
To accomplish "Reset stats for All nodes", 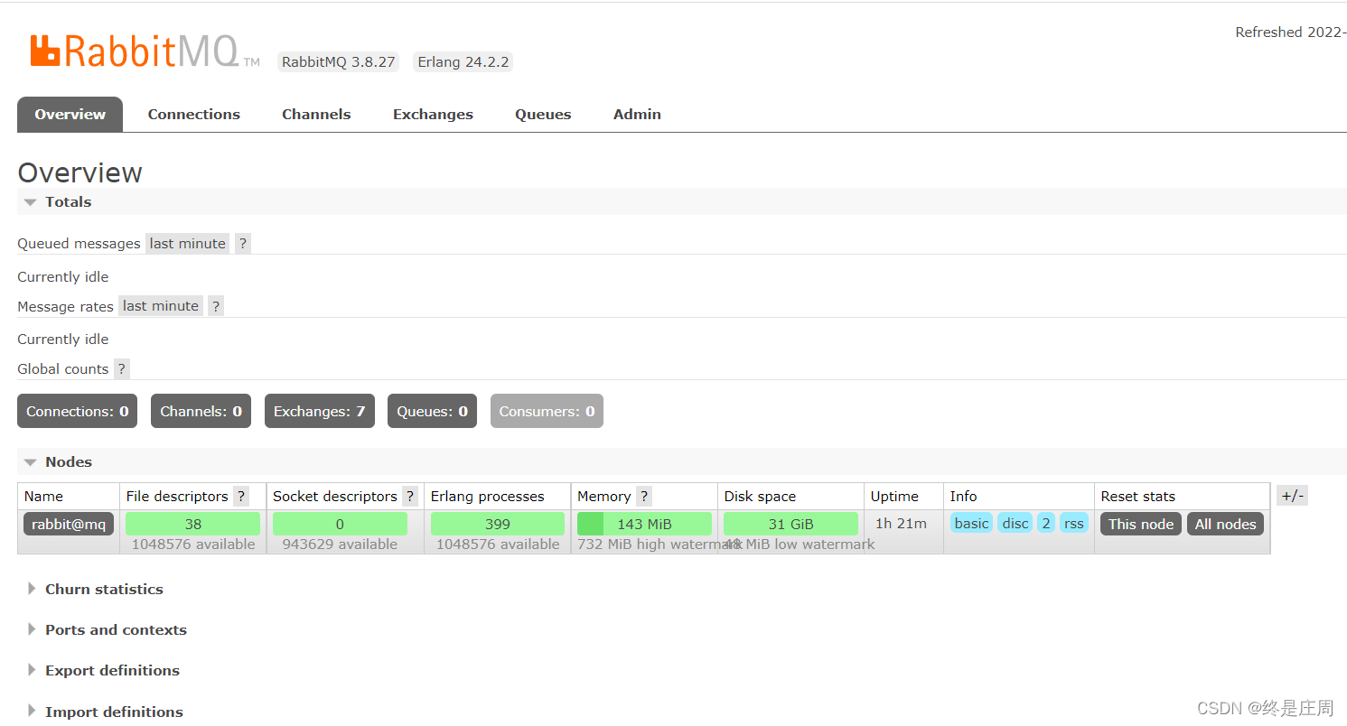I will click(x=1225, y=524).
